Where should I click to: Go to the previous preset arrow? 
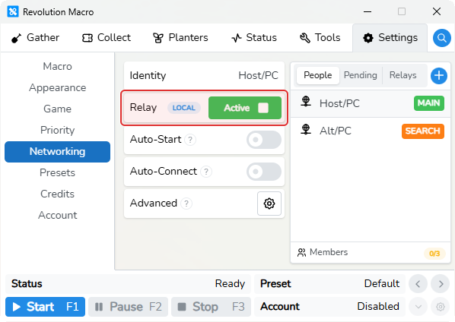[418, 284]
